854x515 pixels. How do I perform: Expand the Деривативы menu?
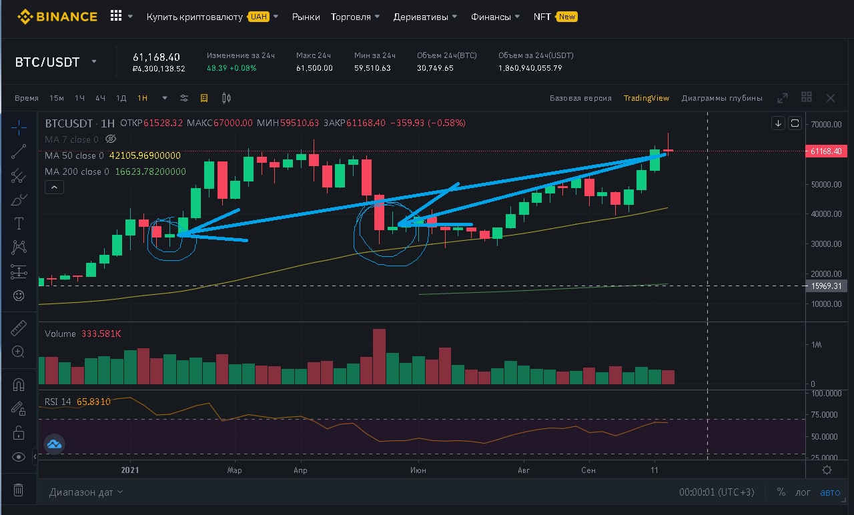click(x=425, y=17)
